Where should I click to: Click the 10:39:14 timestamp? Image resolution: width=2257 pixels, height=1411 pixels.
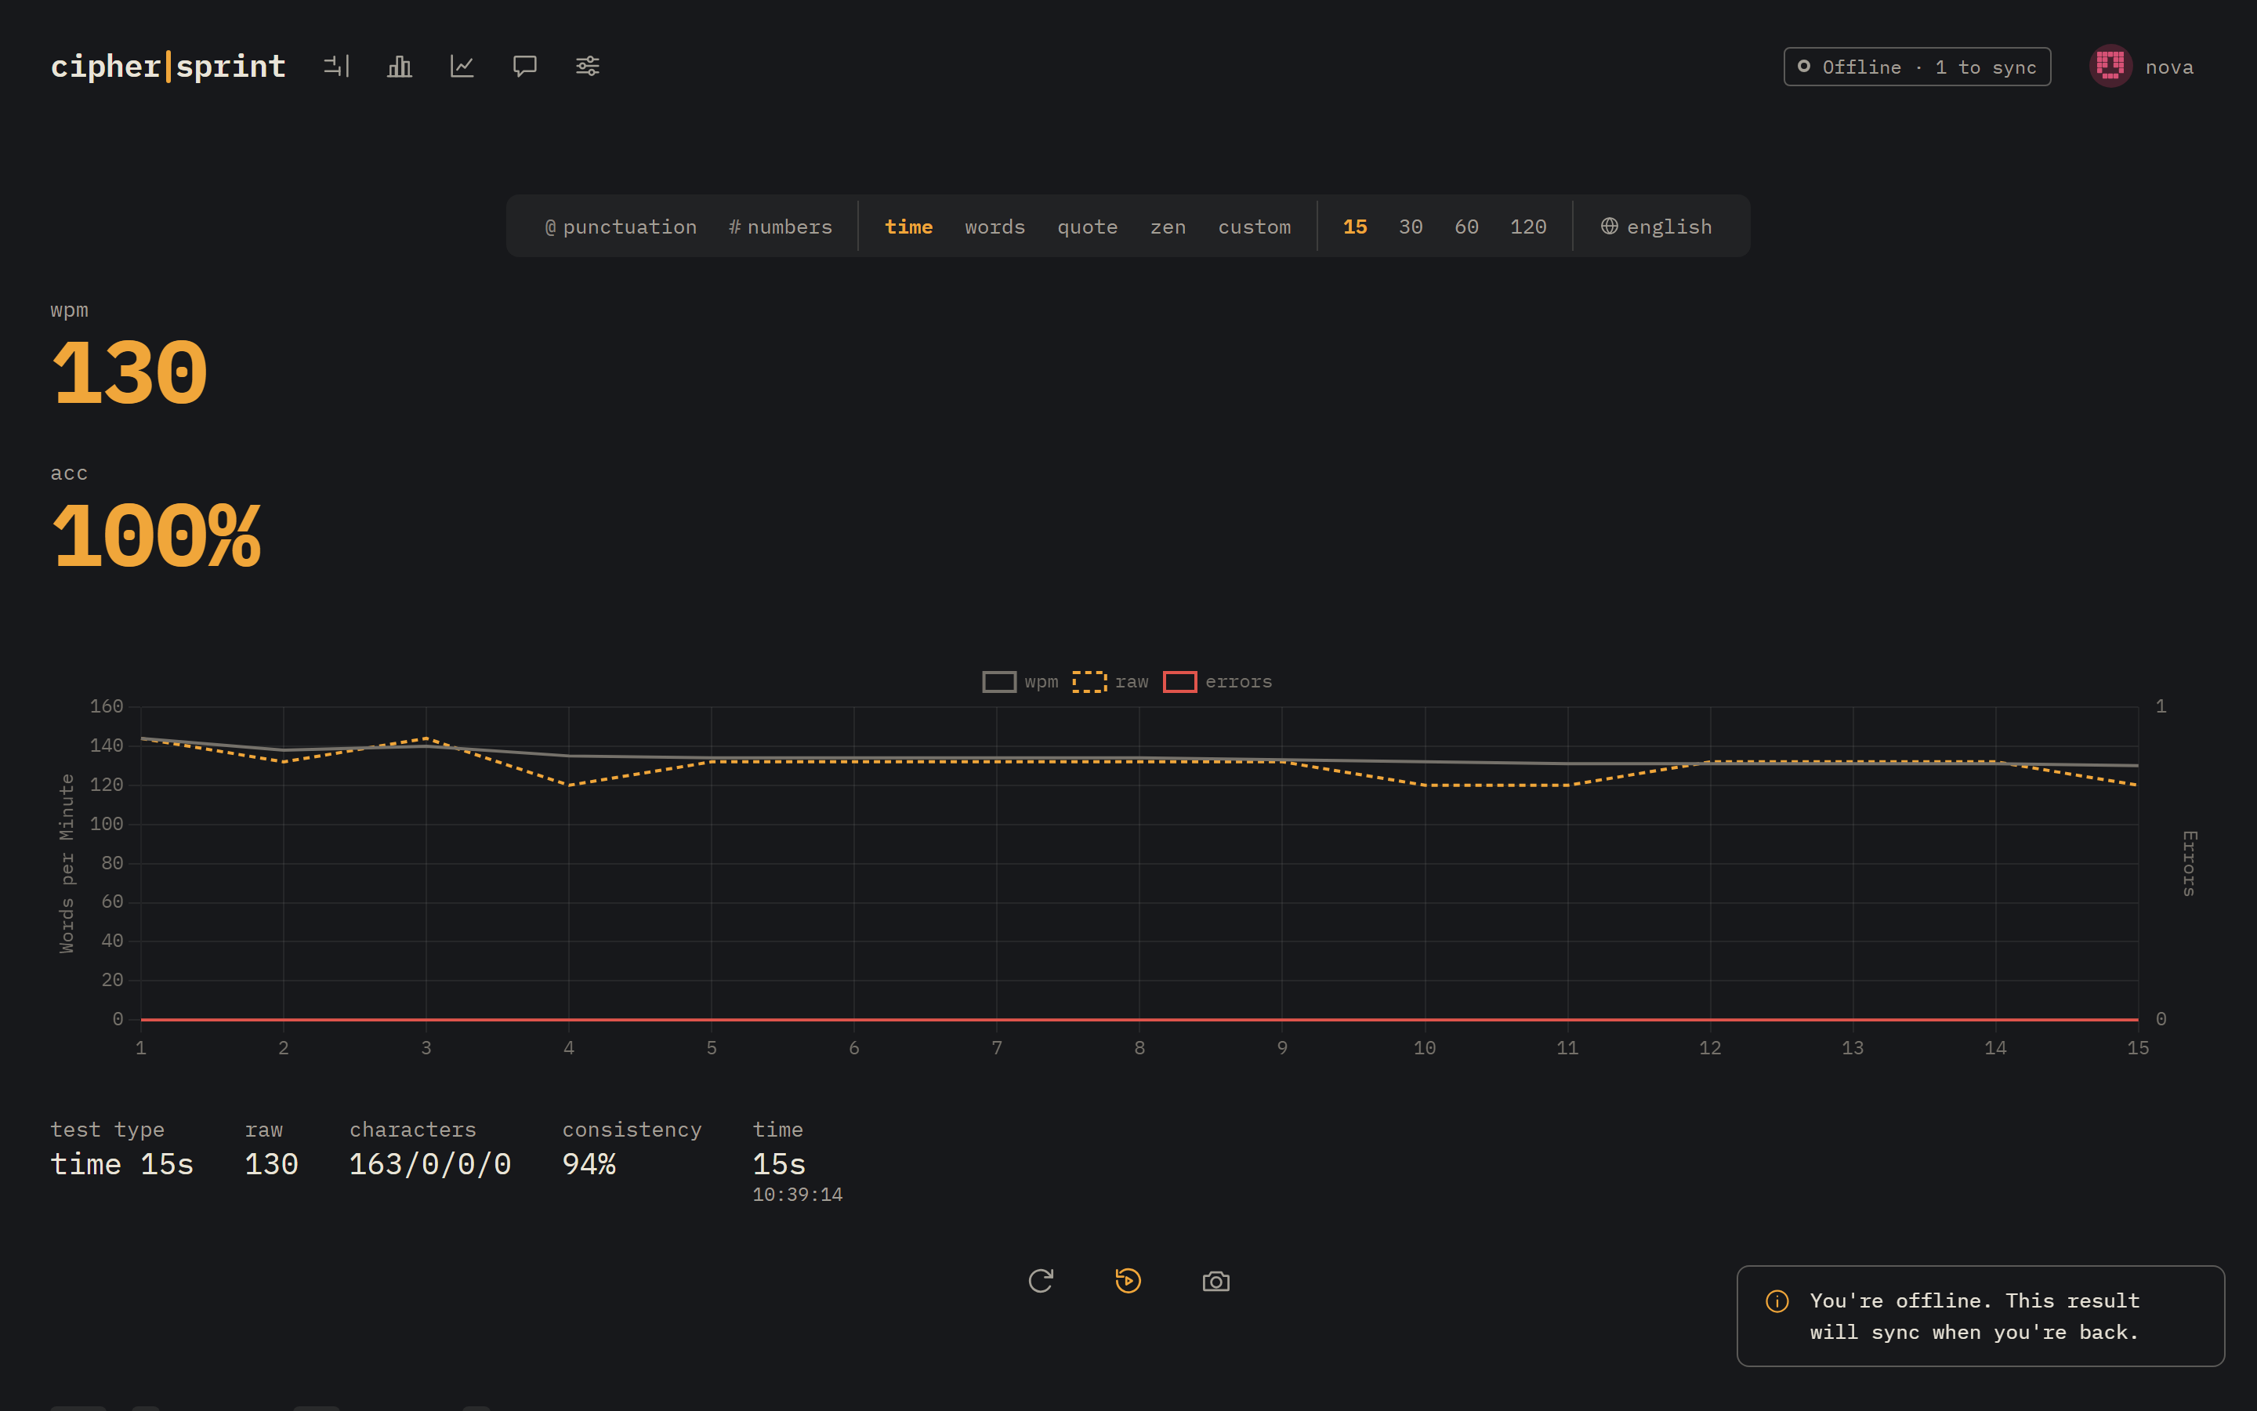pyautogui.click(x=798, y=1195)
